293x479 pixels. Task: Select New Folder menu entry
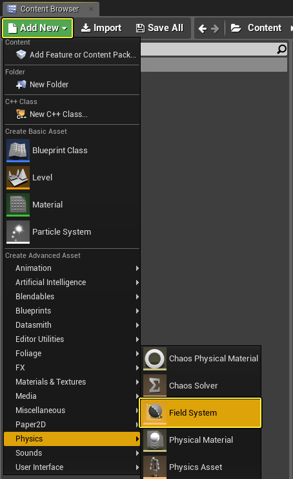pyautogui.click(x=72, y=84)
